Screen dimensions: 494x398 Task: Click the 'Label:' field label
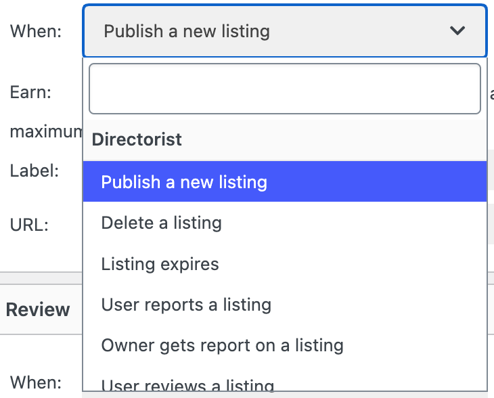coord(35,170)
